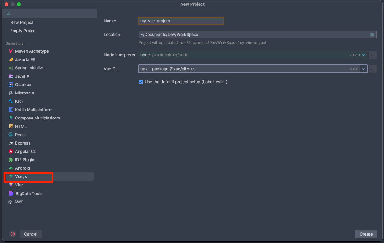Expand the Node interpreter dropdown arrow
384x243 pixels.
364,55
